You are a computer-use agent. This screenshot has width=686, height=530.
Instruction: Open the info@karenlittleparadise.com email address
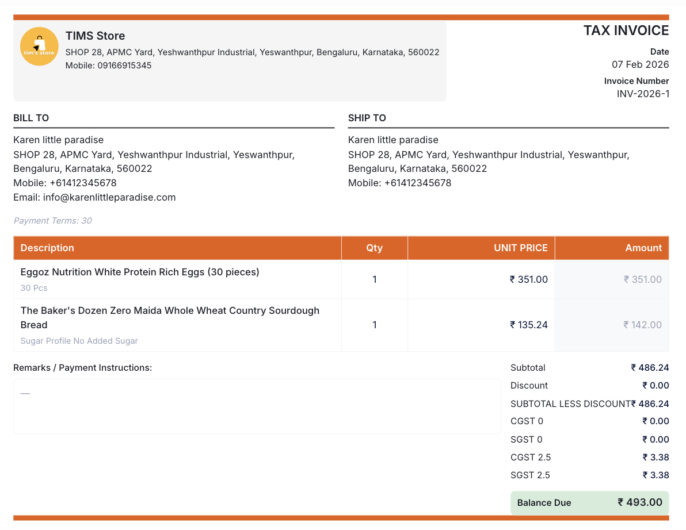pyautogui.click(x=109, y=197)
